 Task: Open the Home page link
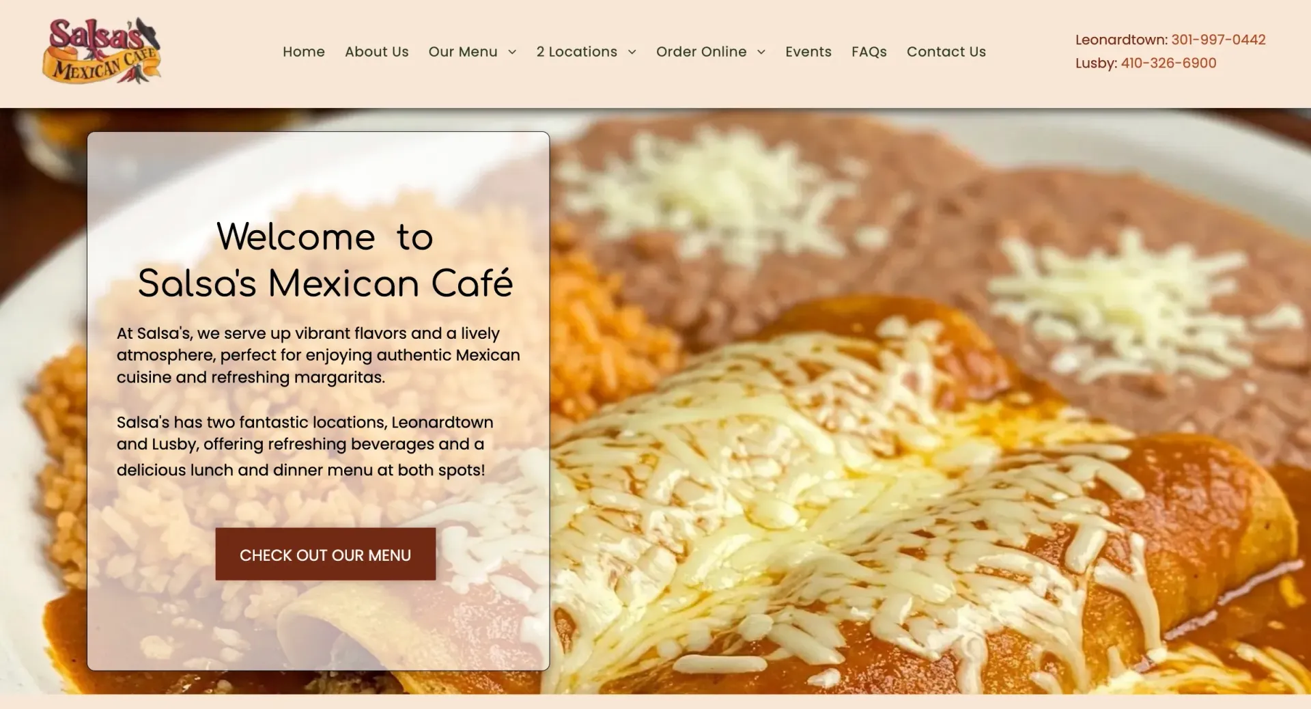click(x=304, y=52)
